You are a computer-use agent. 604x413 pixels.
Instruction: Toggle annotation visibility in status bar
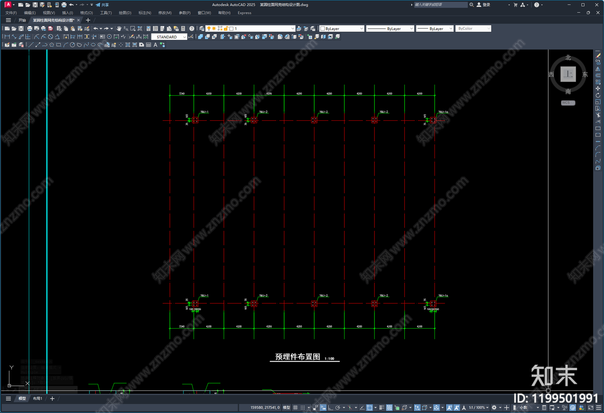pyautogui.click(x=449, y=408)
